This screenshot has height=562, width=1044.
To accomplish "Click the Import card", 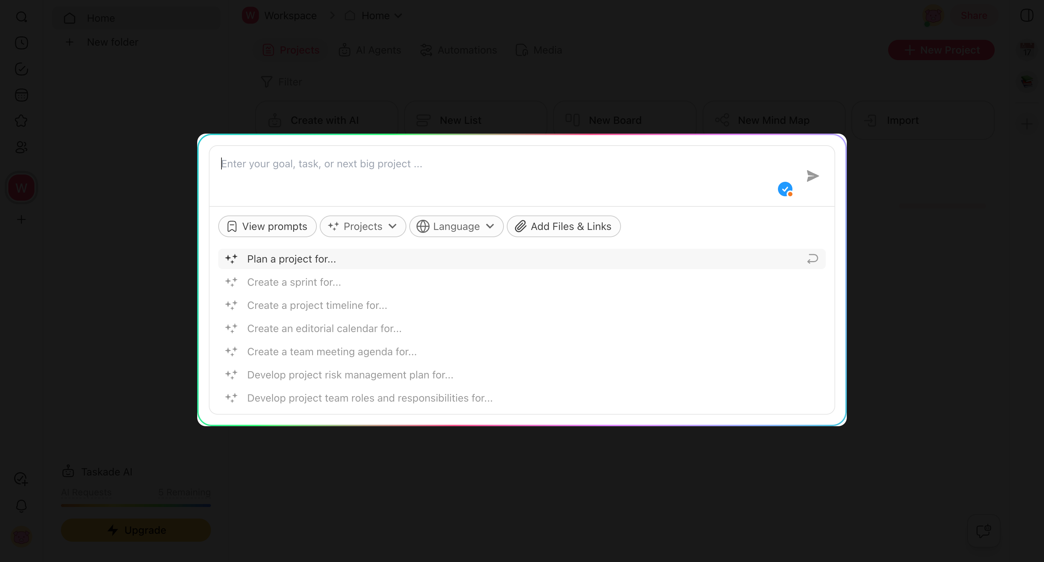I will pyautogui.click(x=923, y=120).
